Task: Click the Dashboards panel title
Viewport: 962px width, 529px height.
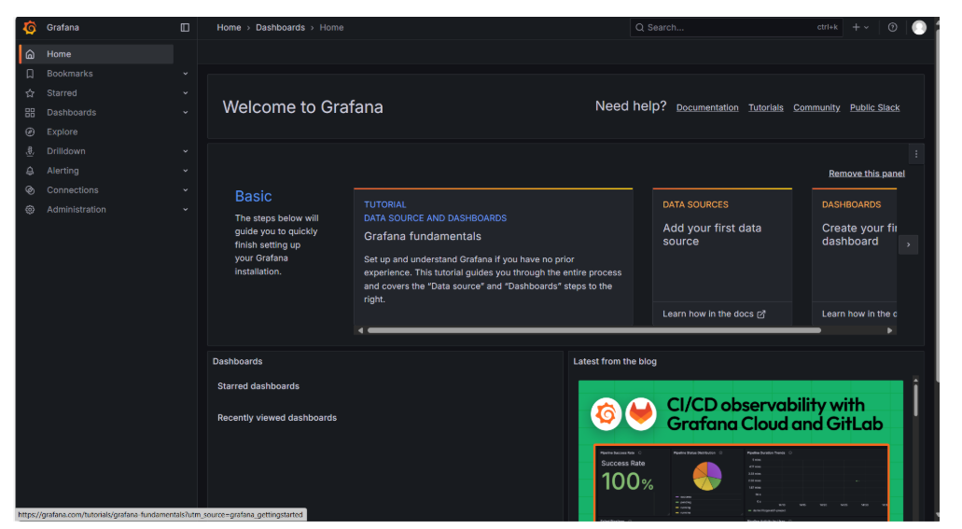Action: [x=237, y=361]
